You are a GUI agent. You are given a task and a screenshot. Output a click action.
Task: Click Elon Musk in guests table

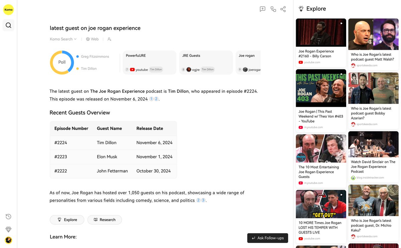[107, 157]
